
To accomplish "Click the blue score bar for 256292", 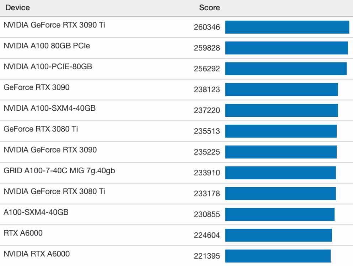I will pos(286,69).
